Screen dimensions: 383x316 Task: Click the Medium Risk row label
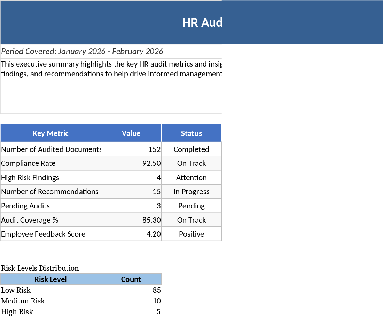23,301
